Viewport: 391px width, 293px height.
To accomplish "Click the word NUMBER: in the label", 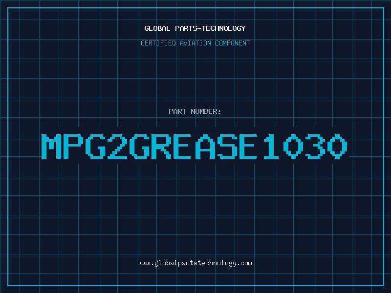I will coord(206,111).
